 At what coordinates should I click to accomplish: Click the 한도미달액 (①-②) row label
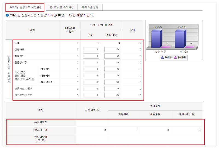pyautogui.click(x=41, y=138)
